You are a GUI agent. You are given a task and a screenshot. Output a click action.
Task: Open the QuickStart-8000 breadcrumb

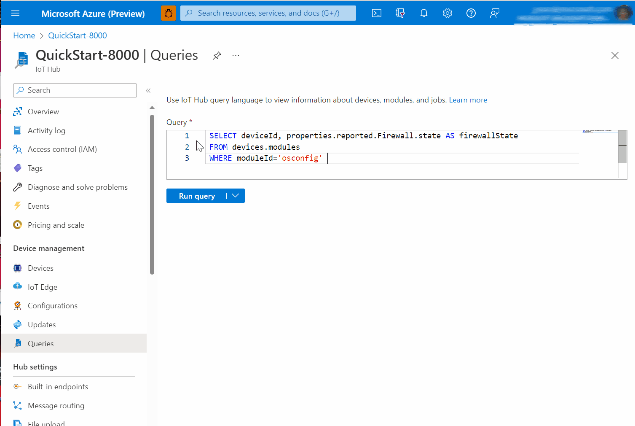tap(78, 35)
